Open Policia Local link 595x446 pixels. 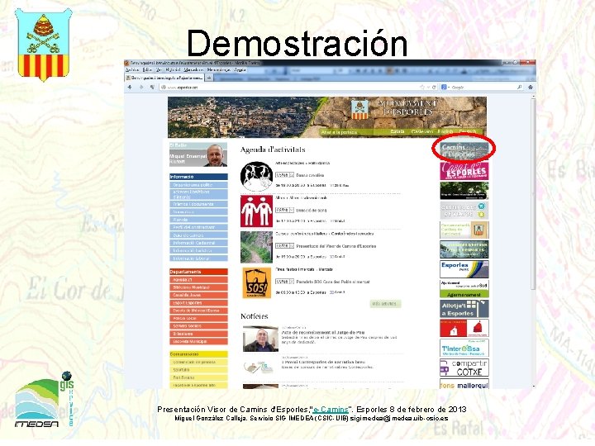click(x=198, y=318)
